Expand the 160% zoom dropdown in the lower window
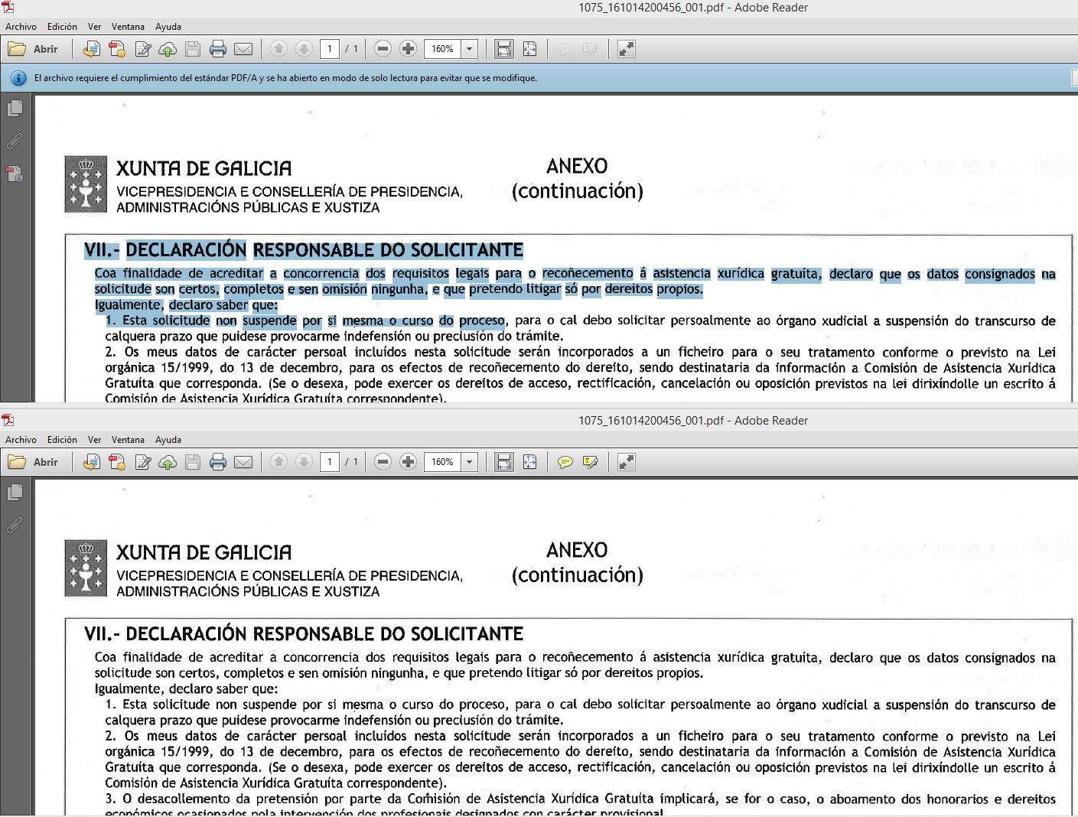The width and height of the screenshot is (1078, 817). tap(470, 462)
